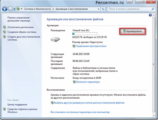Open Центр поддержки link
The height and width of the screenshot is (120, 158).
tap(17, 105)
